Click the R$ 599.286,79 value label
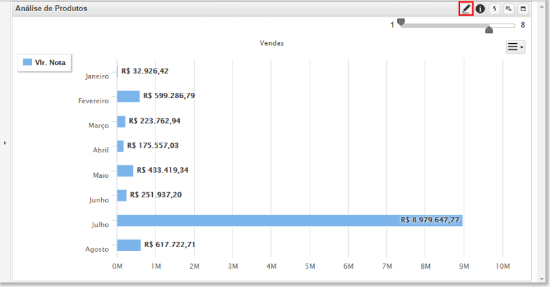 169,96
